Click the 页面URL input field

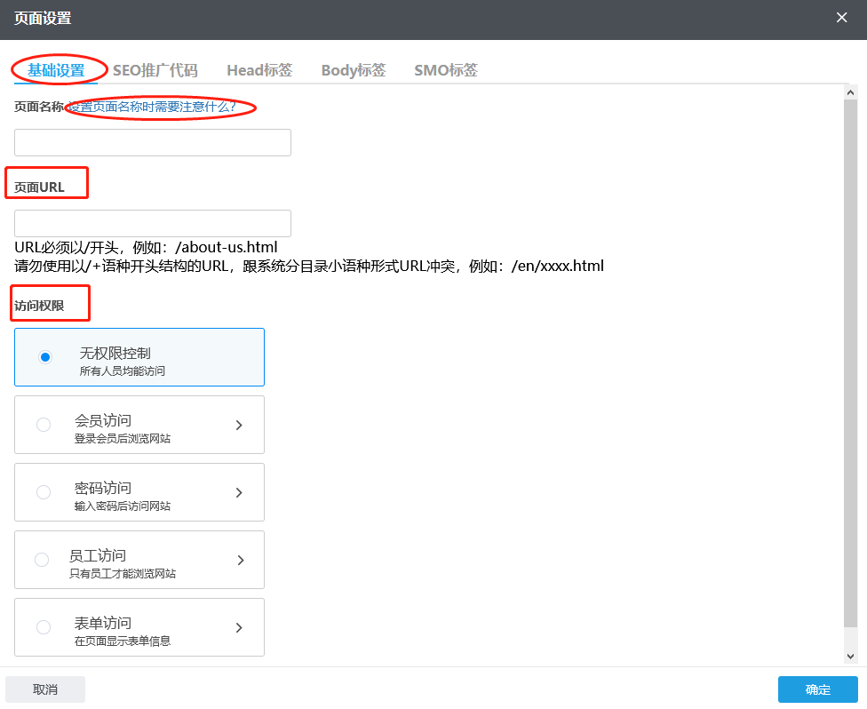coord(152,223)
